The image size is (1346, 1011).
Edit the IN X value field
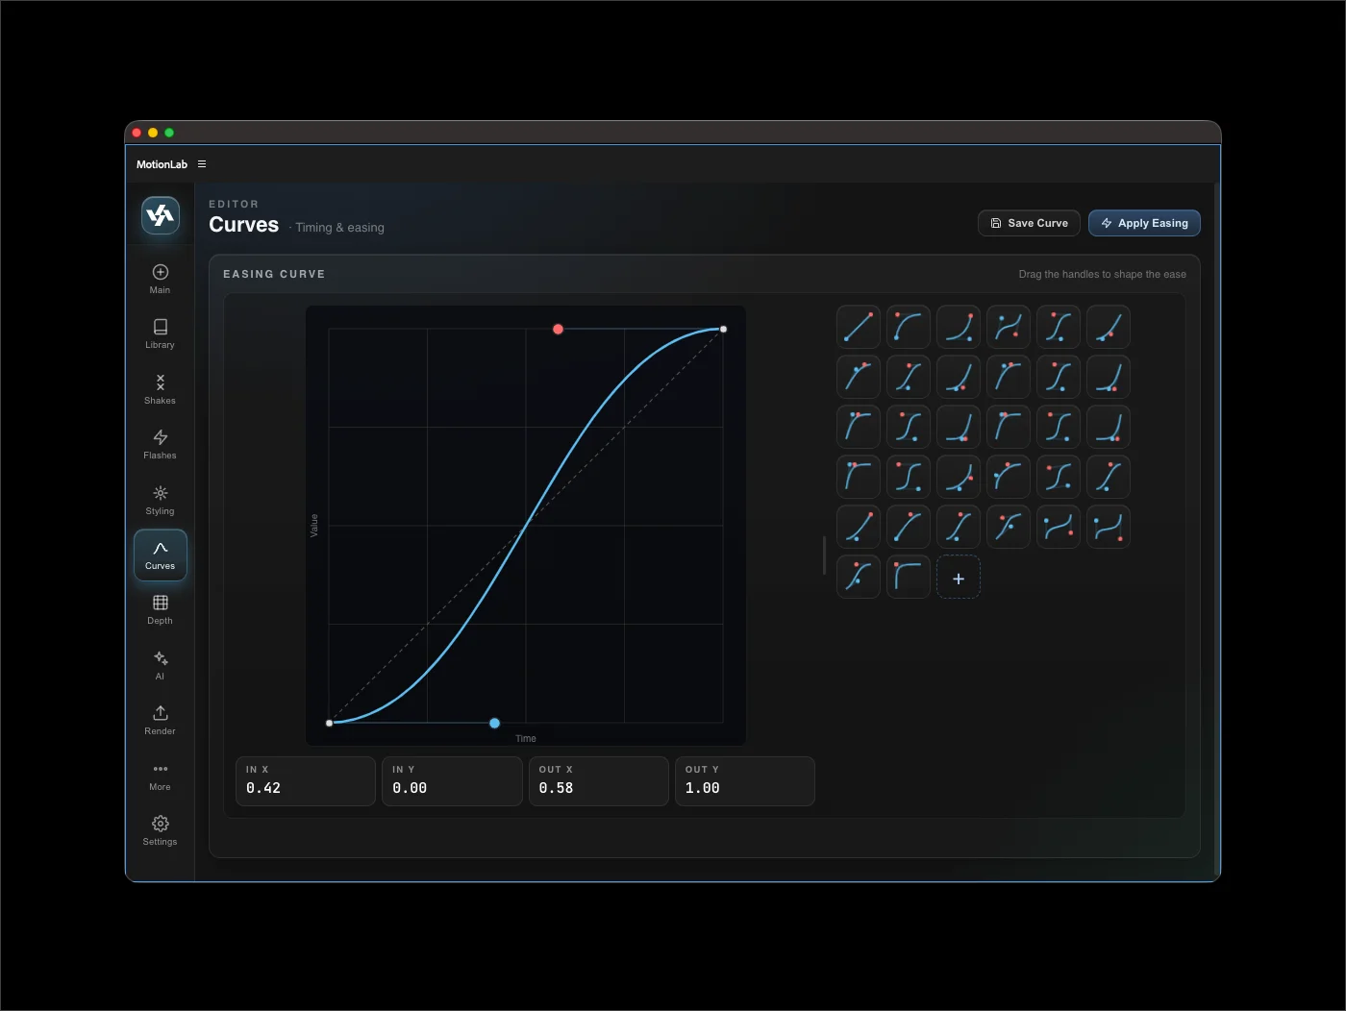[x=306, y=781]
